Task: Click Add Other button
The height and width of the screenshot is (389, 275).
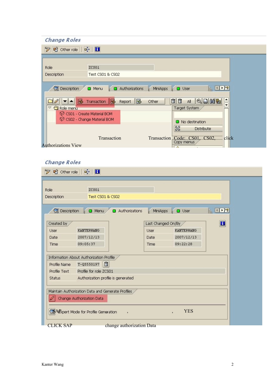Action: (150, 101)
